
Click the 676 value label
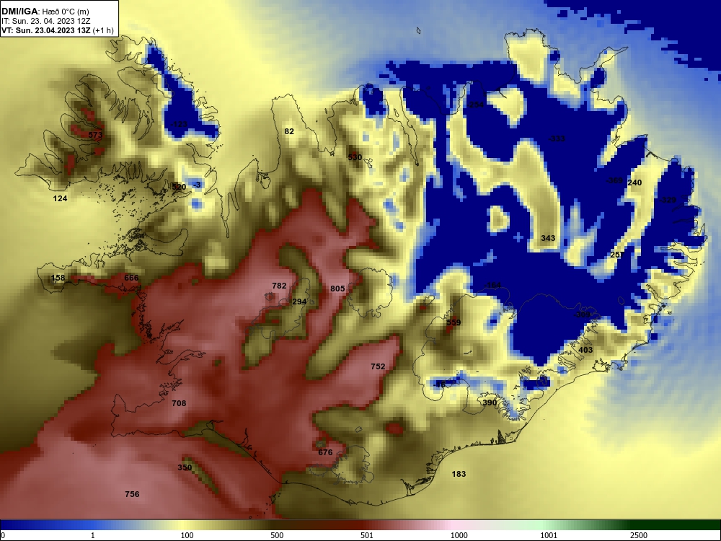click(x=325, y=452)
